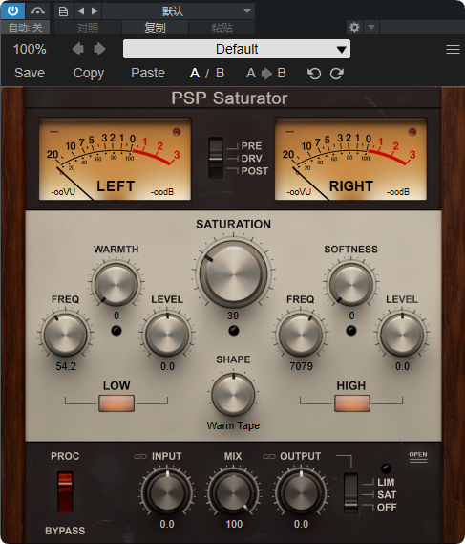Click the SOFTNESS knob
465x544 pixels.
point(351,285)
